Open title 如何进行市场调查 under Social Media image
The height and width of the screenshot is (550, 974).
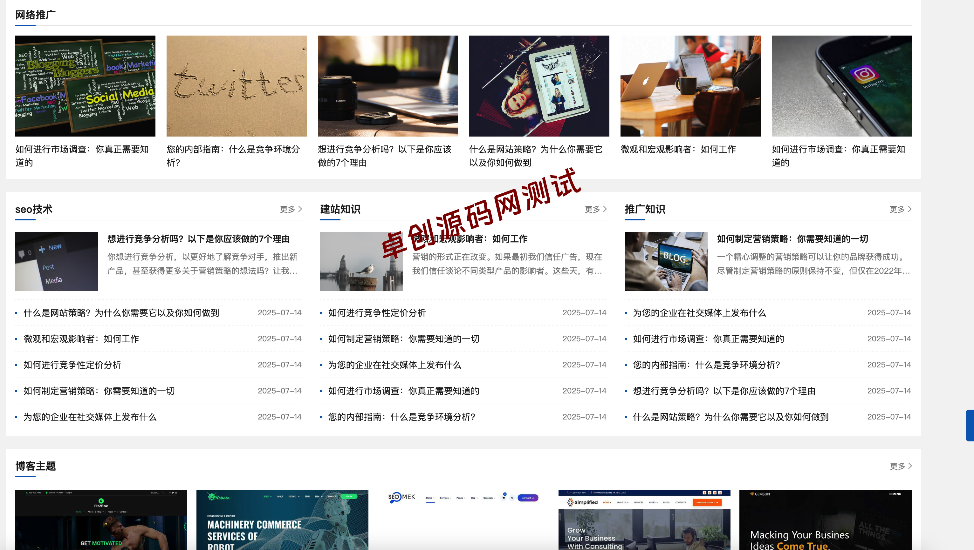pos(82,156)
